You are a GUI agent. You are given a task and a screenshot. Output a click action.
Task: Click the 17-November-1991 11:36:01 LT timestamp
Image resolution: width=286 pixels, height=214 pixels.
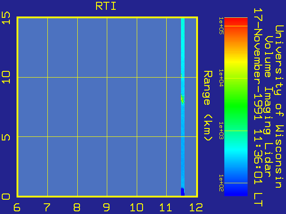pos(258,107)
